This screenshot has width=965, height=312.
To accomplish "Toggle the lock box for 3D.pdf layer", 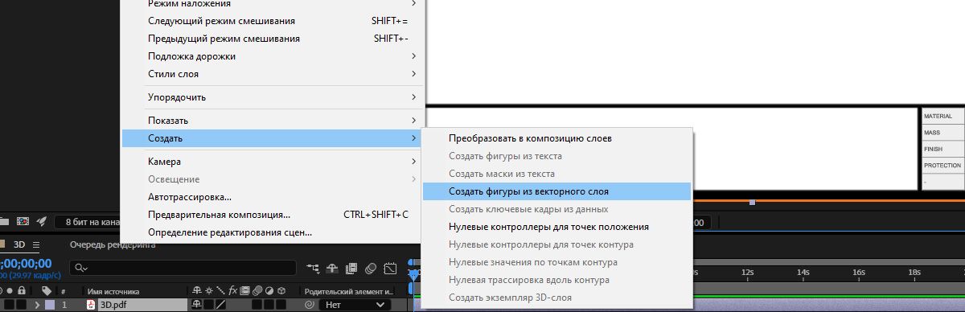I will [22, 306].
